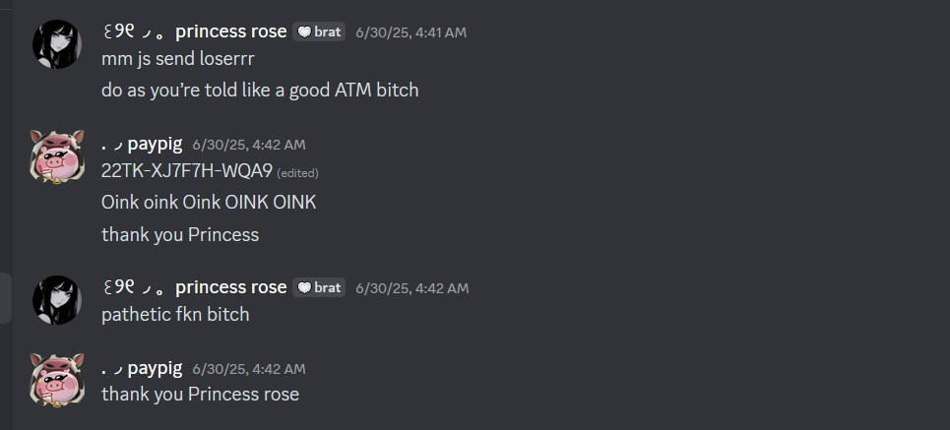Click paypig's avatar on the last message
Screen dimensions: 950x430
point(56,380)
